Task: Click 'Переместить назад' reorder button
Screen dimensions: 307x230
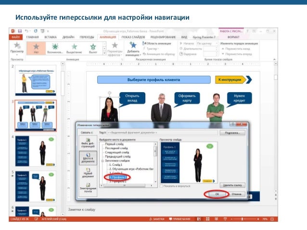Action: point(236,48)
